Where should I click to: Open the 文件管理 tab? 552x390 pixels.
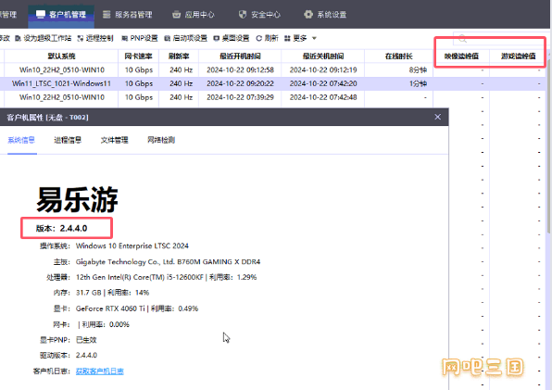[115, 140]
